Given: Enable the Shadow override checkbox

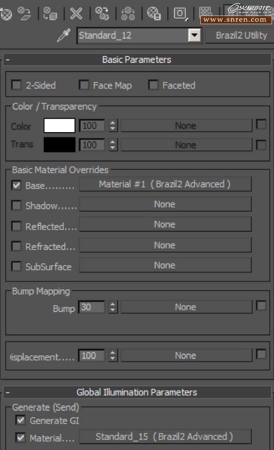Looking at the screenshot, I should click(x=16, y=205).
